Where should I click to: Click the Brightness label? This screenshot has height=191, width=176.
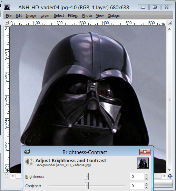(35, 177)
